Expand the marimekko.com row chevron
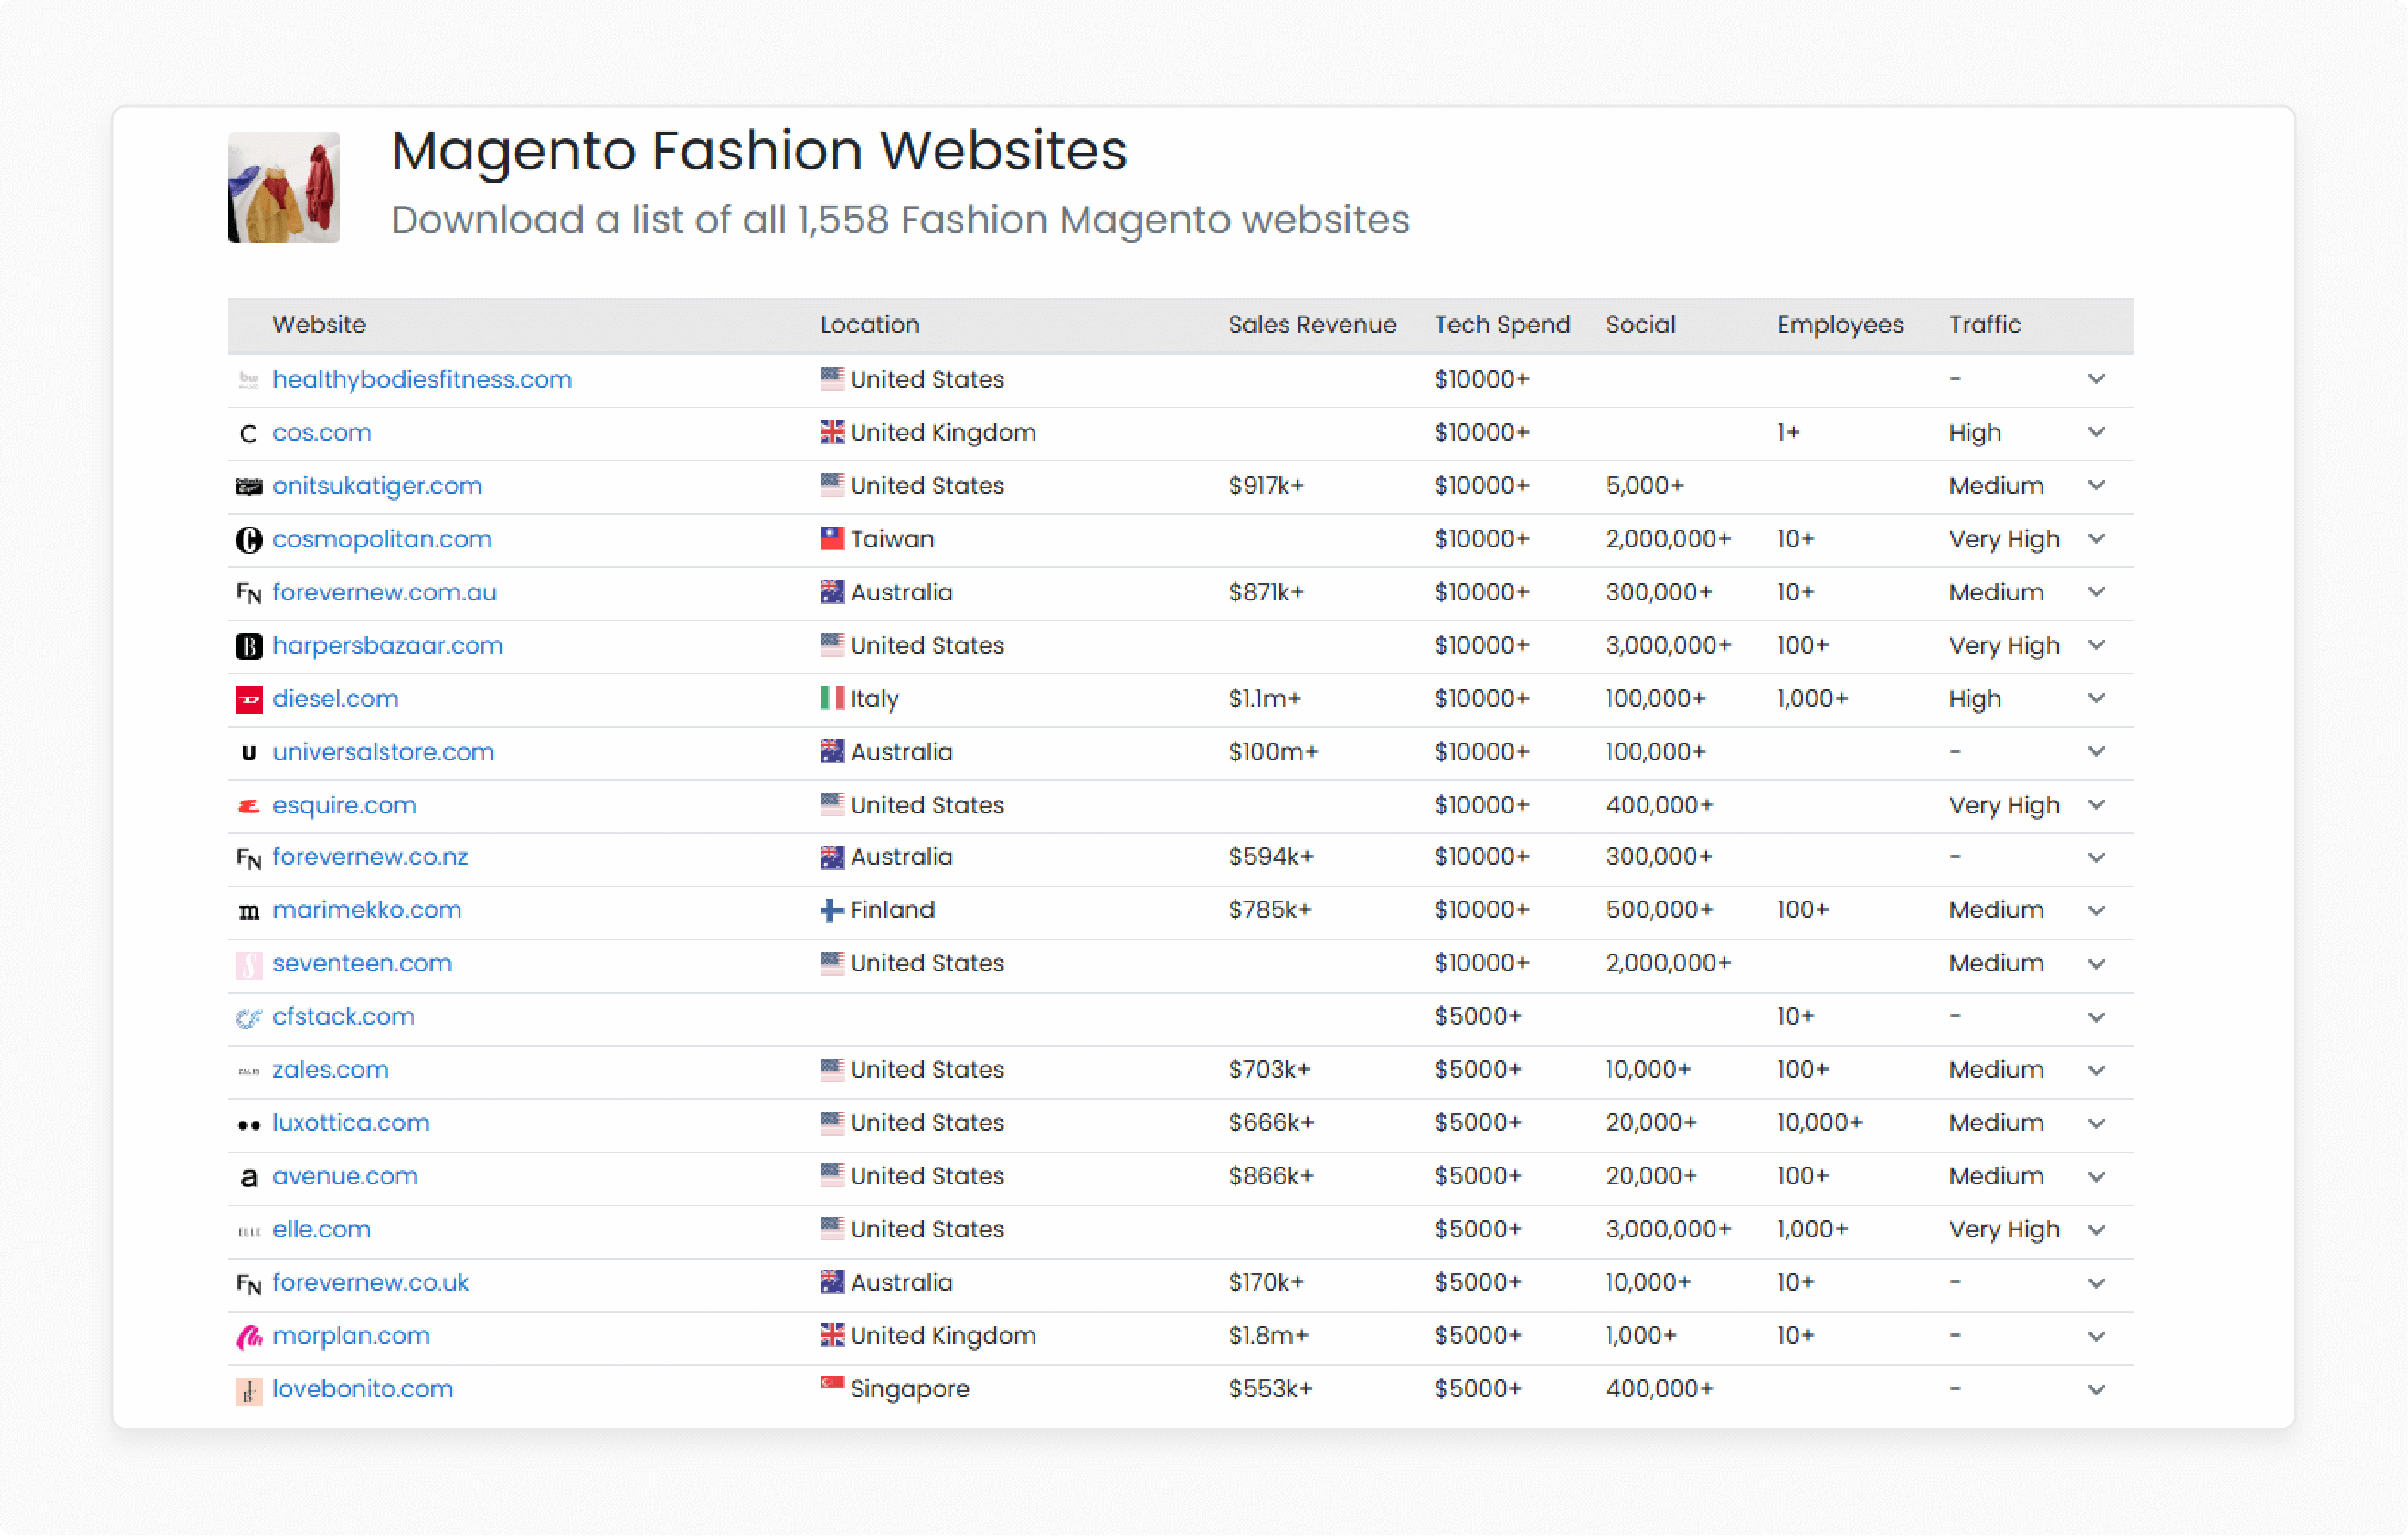 [2096, 910]
